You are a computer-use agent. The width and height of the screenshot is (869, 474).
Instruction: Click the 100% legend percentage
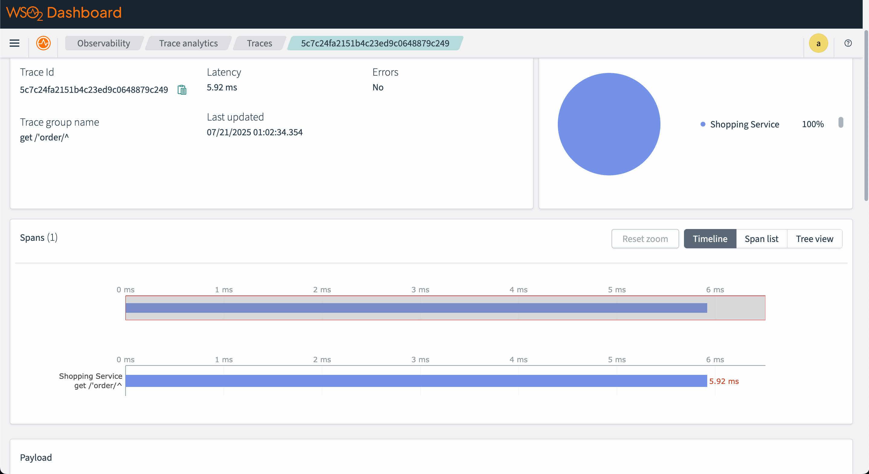point(813,124)
